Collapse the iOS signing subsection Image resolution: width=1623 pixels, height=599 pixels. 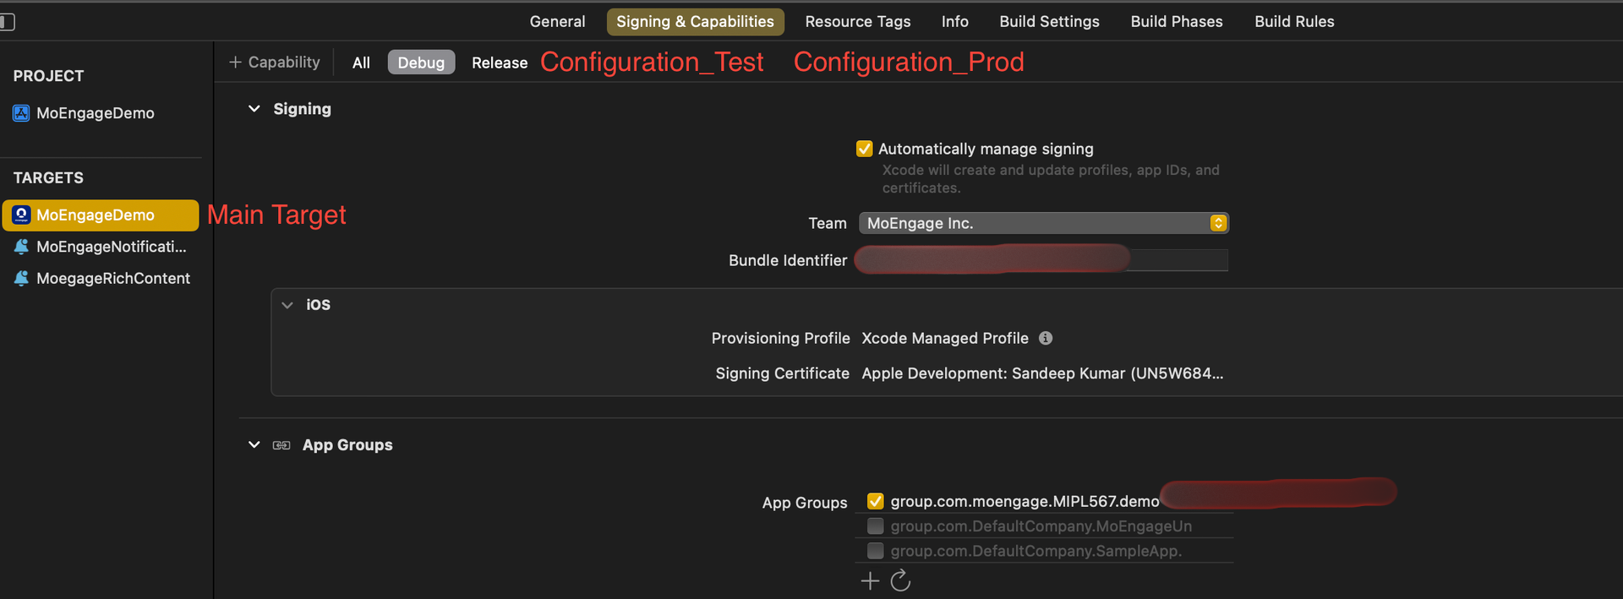pos(287,305)
